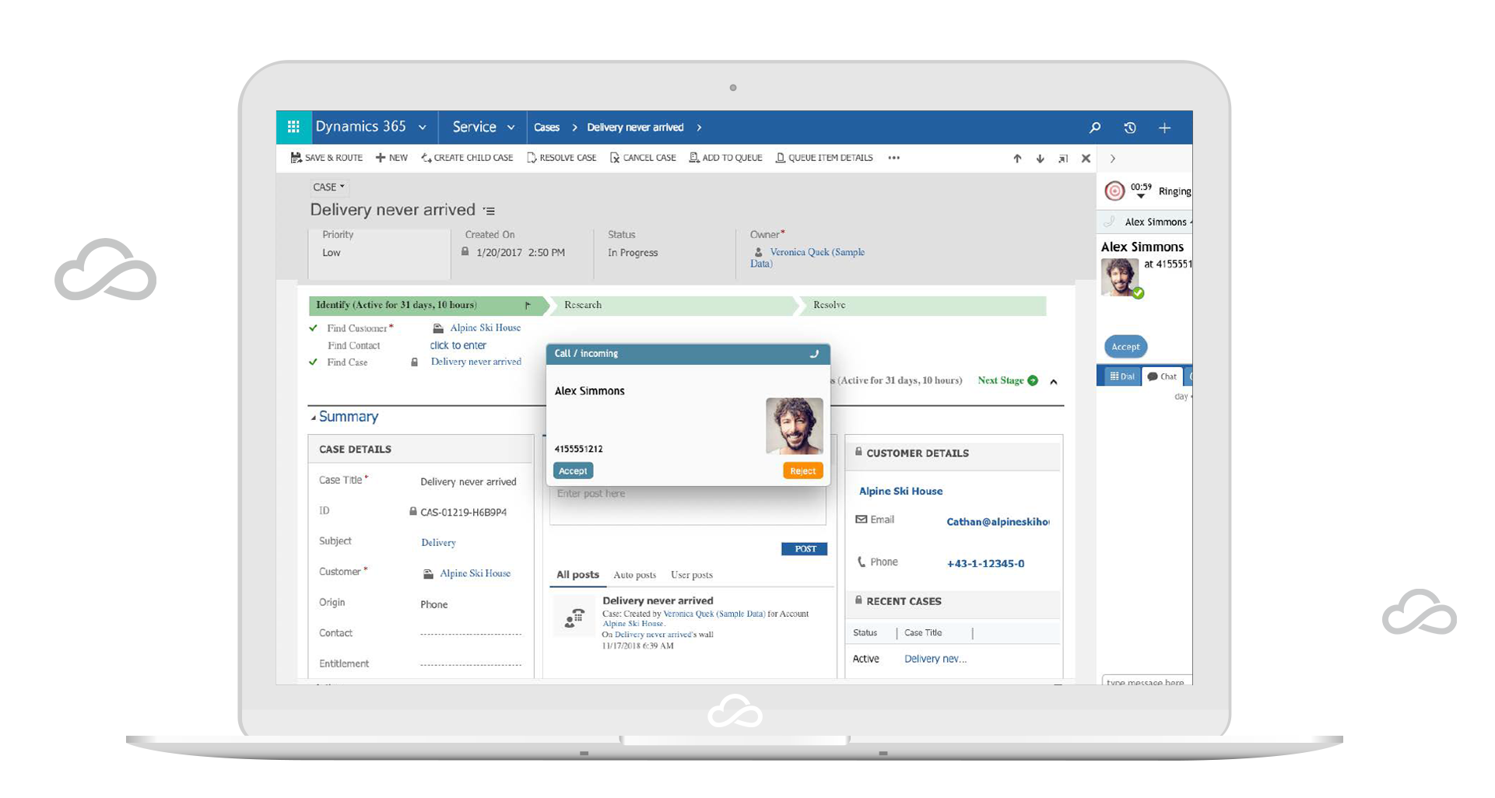Screen dimensions: 1495x798
Task: Select the Add to Queue icon
Action: click(x=693, y=157)
